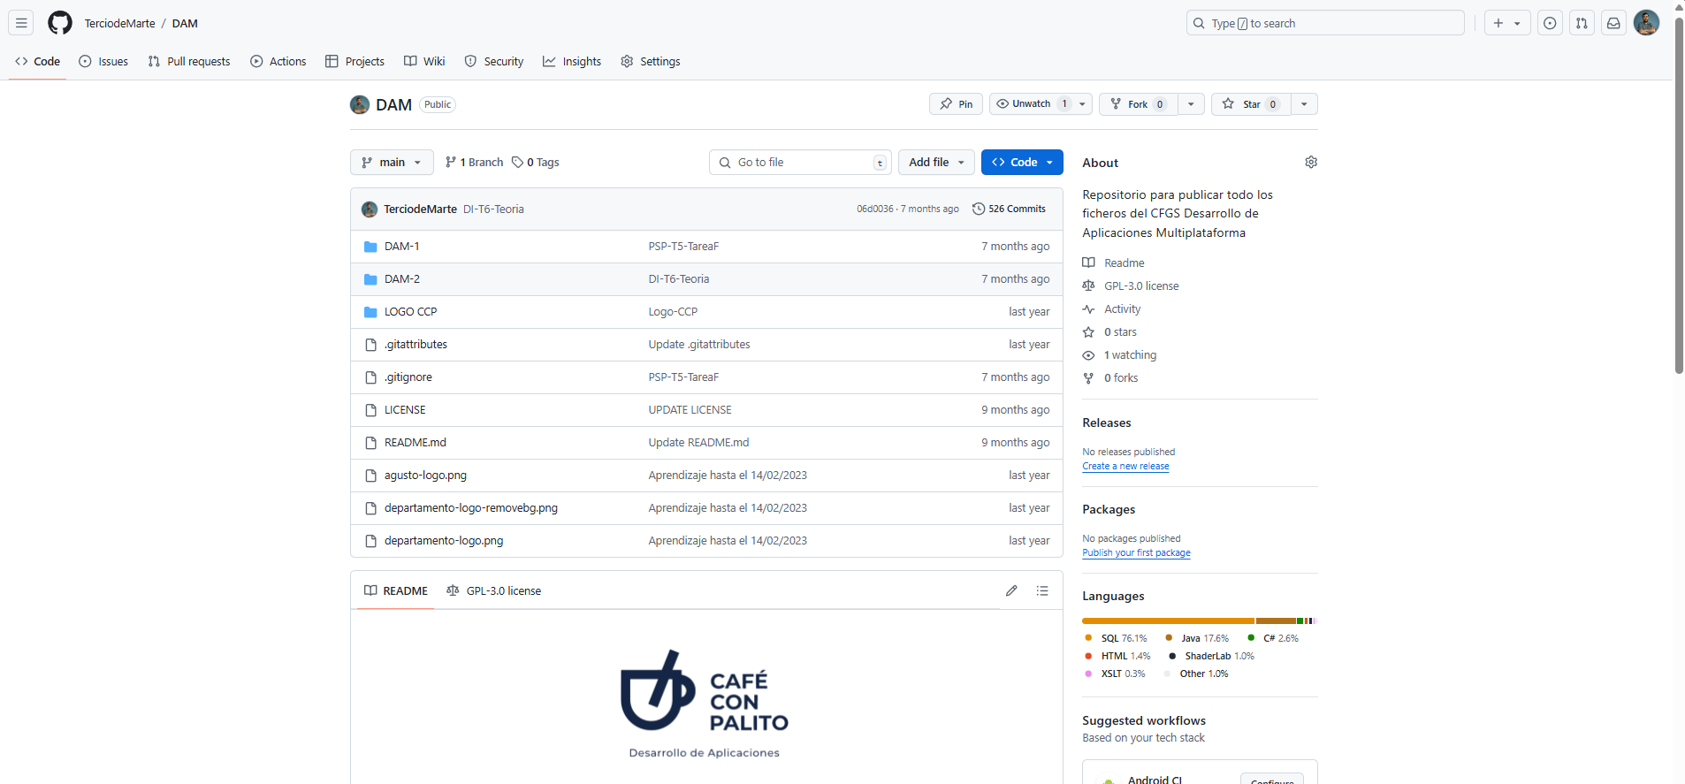1685x784 pixels.
Task: Click the page vertical scrollbar
Action: (x=1679, y=194)
